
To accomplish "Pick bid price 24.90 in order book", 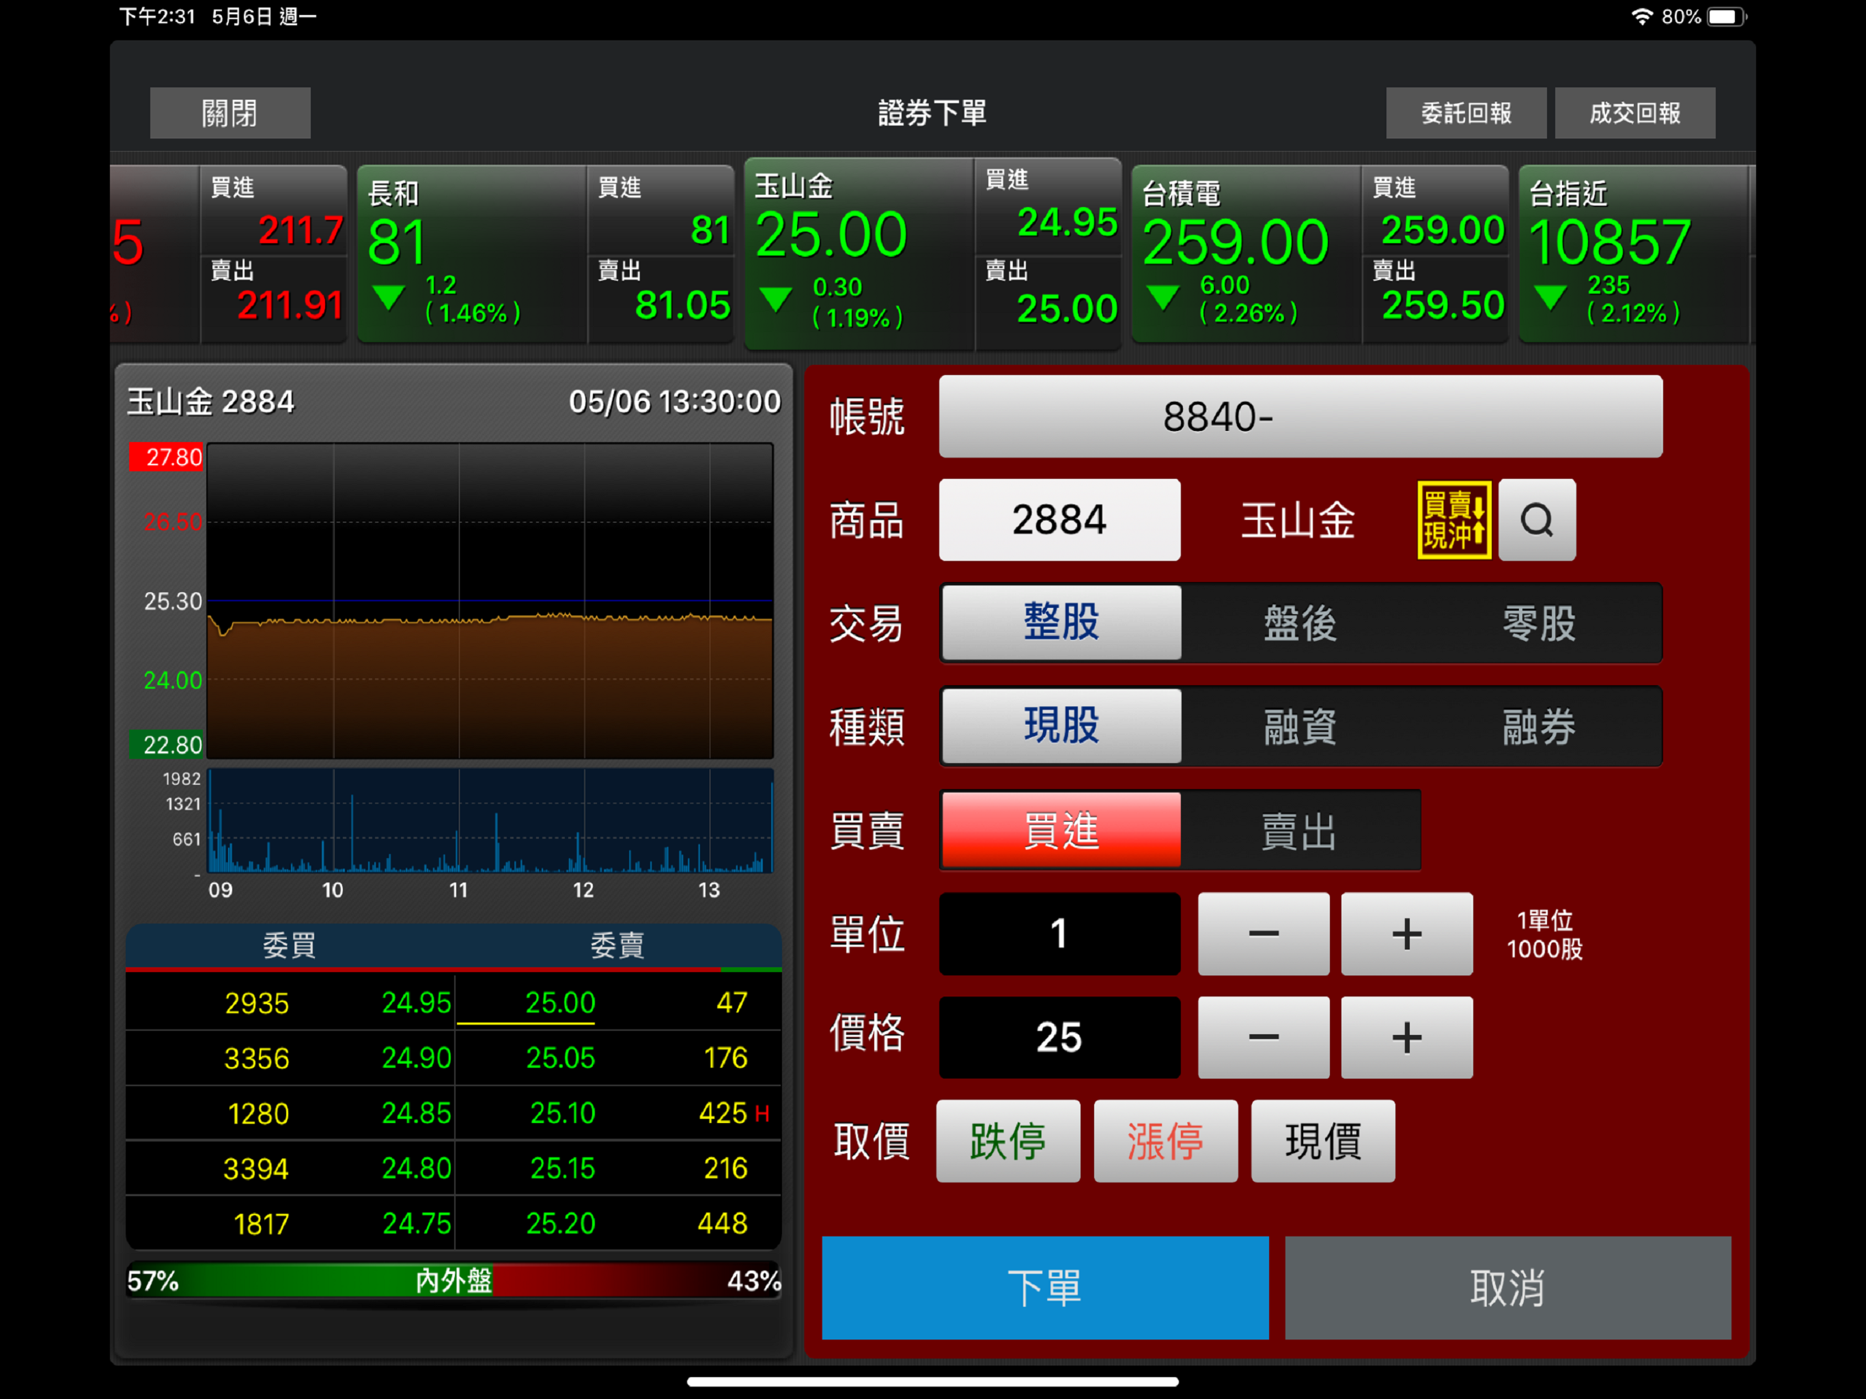I will coord(416,1057).
